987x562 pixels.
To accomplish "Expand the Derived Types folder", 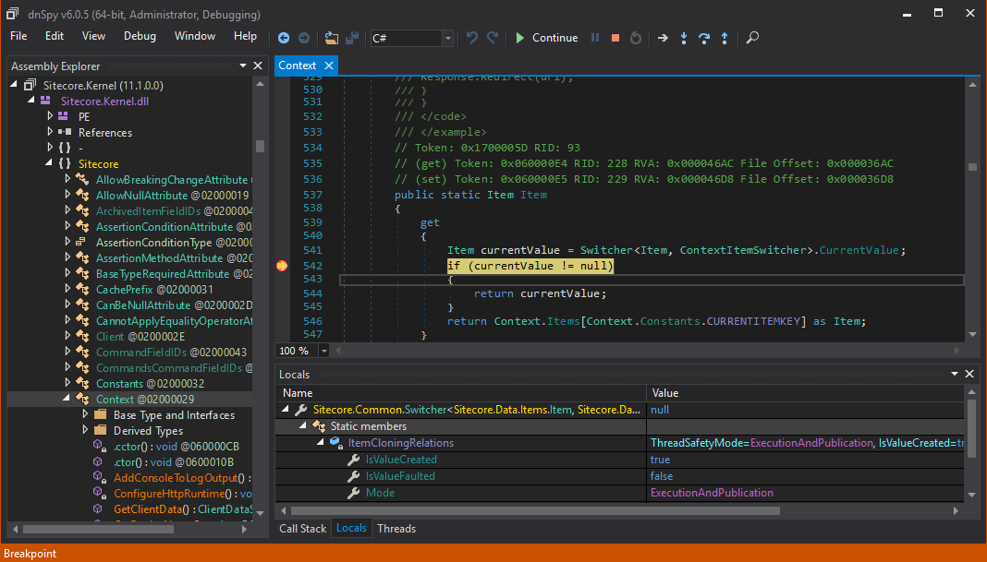I will point(85,430).
